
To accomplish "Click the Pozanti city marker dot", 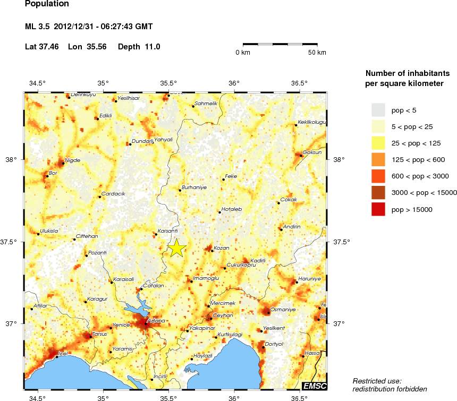I will (86, 255).
